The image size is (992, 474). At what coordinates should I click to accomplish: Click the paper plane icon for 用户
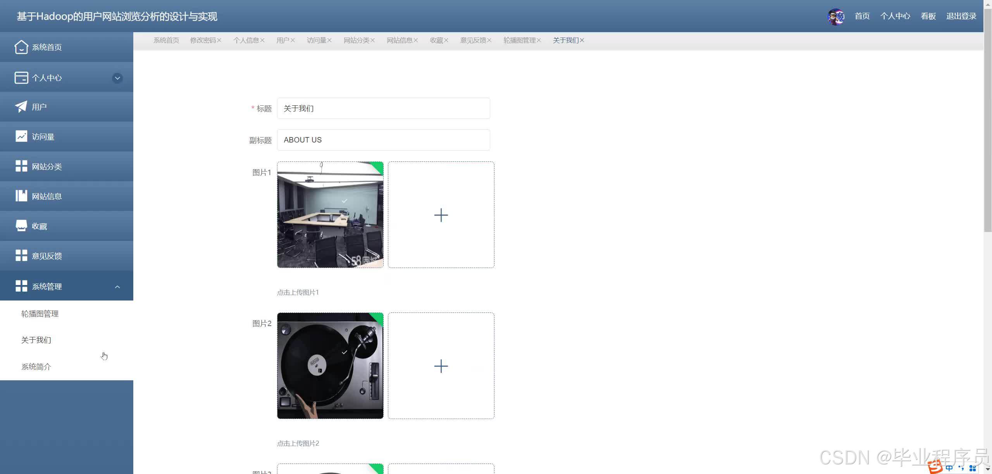point(21,107)
